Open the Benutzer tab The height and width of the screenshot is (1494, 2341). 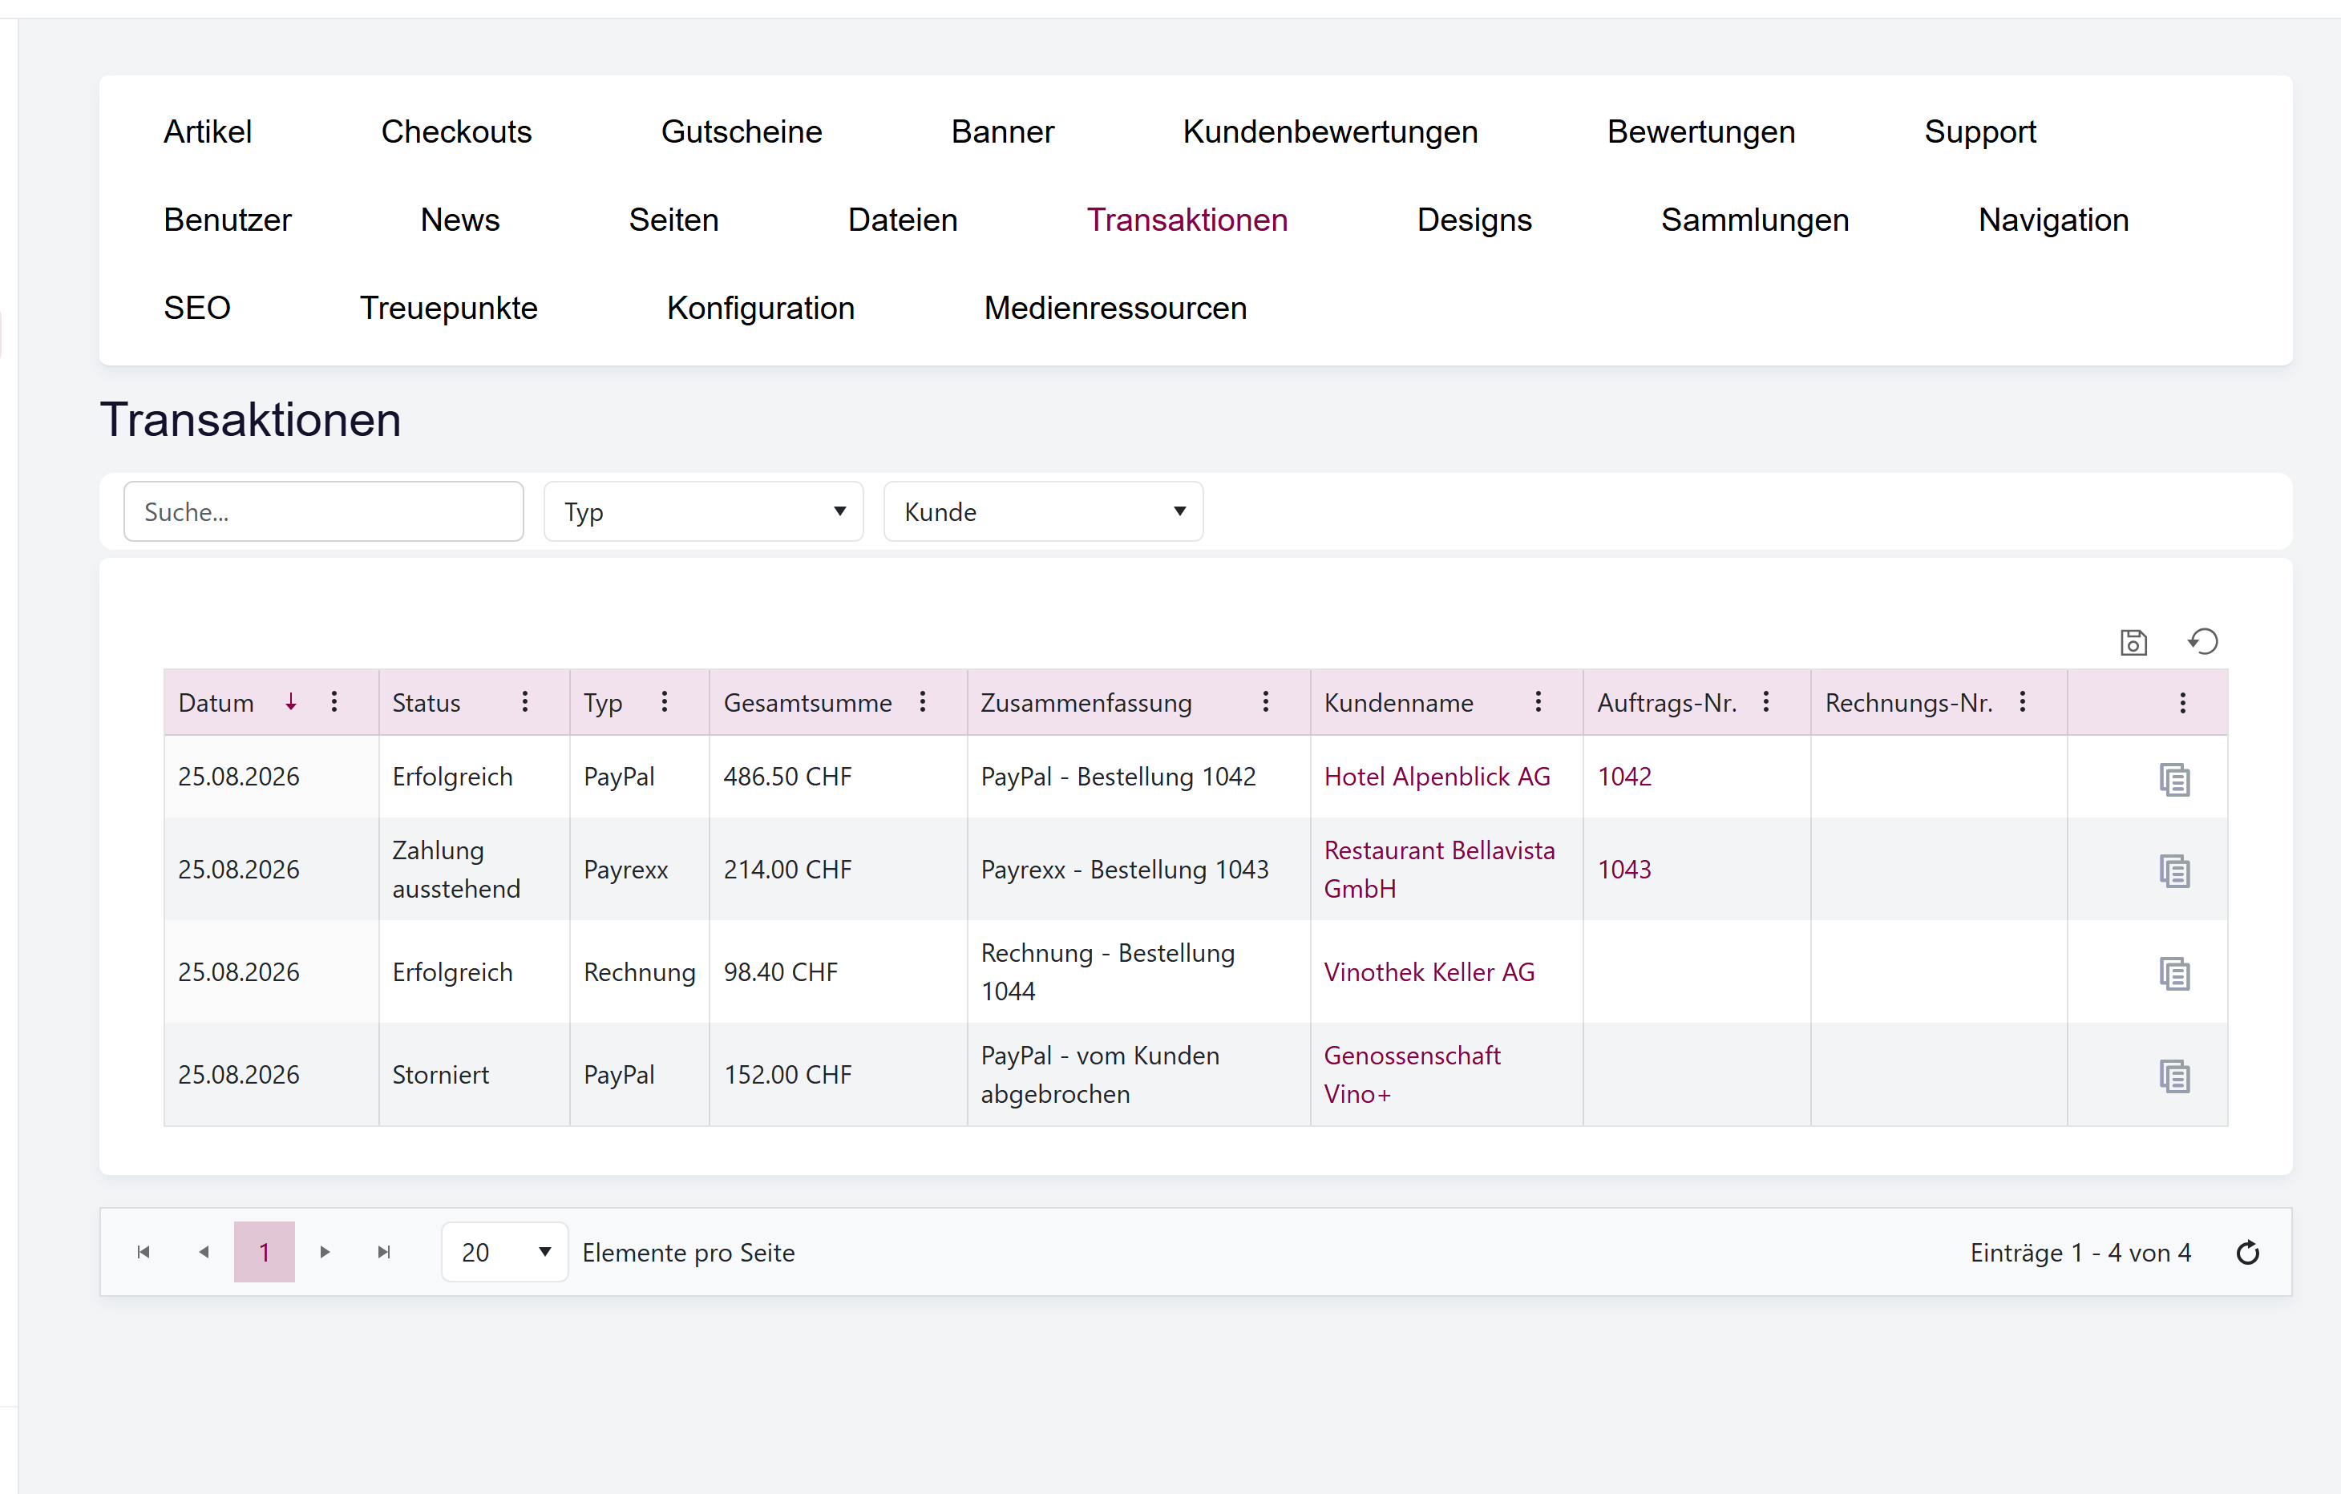pos(228,220)
